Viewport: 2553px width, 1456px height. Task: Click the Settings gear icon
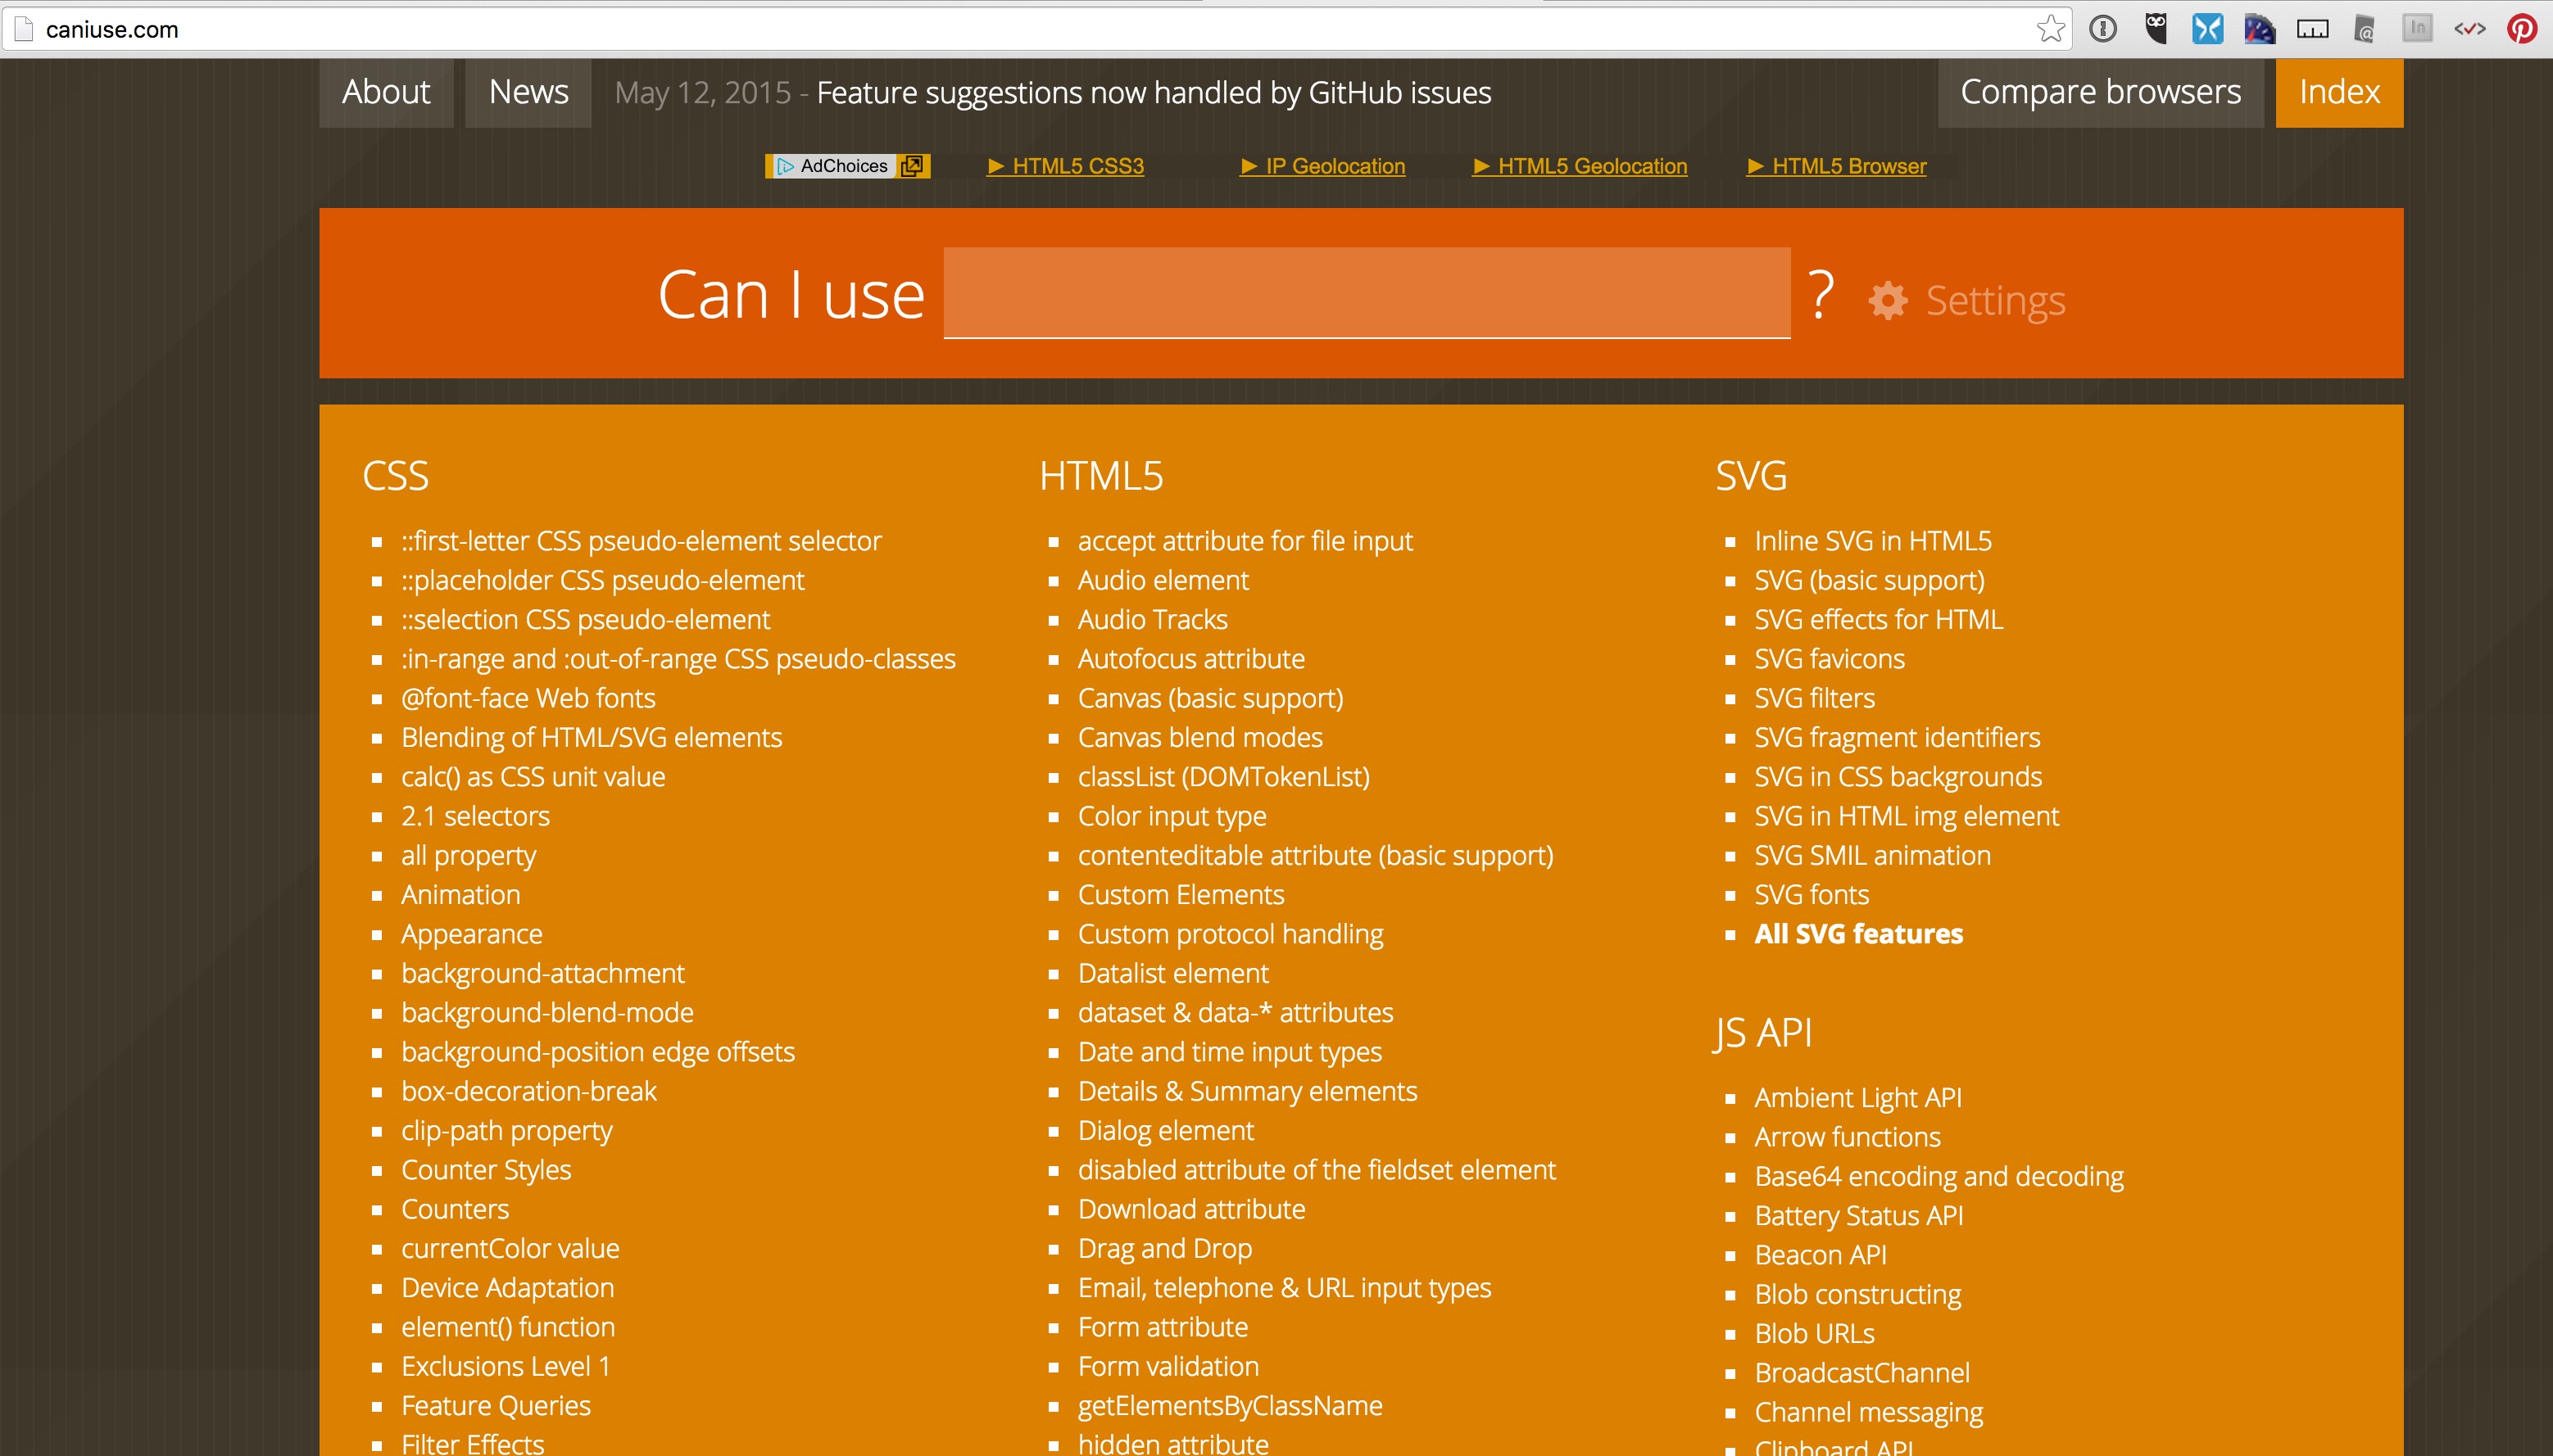tap(1888, 300)
